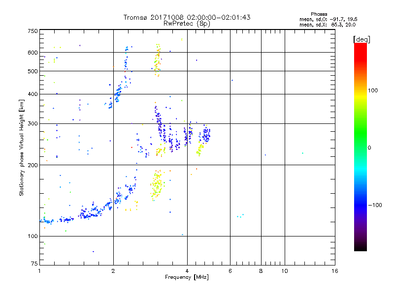The height and width of the screenshot is (295, 394).
Task: Click the x-axis tick label '2'
Action: (113, 271)
